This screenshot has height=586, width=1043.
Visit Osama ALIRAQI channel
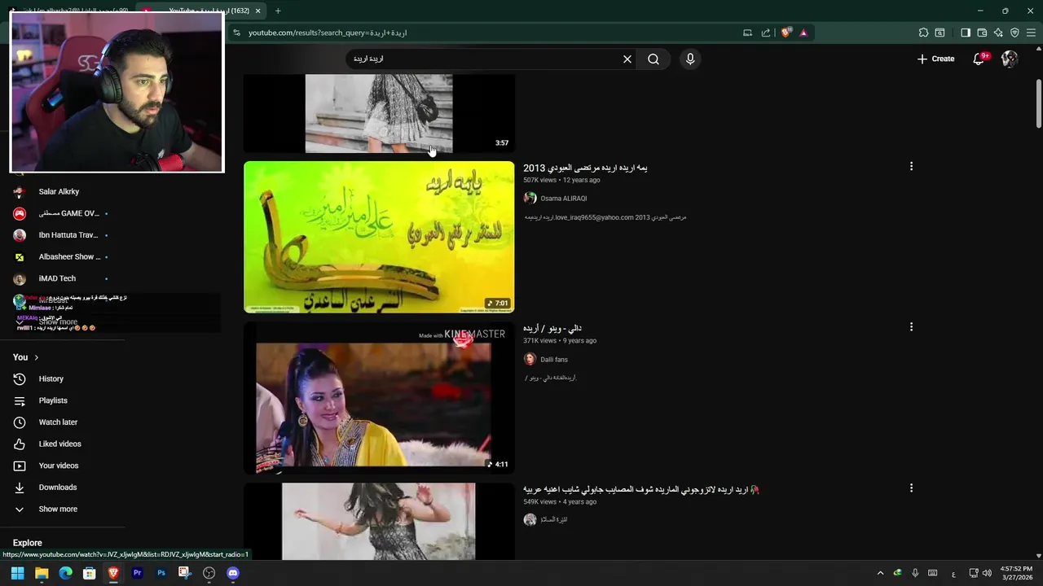[x=563, y=199]
